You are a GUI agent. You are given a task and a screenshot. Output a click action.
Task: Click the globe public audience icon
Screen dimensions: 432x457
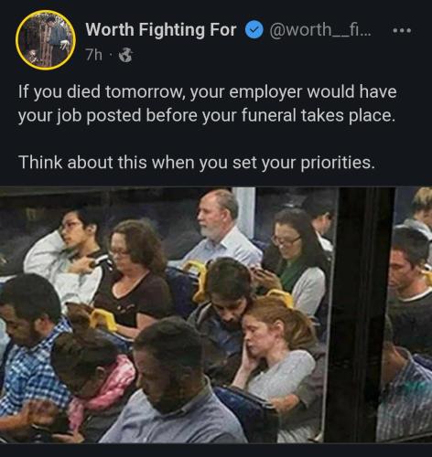(x=125, y=56)
